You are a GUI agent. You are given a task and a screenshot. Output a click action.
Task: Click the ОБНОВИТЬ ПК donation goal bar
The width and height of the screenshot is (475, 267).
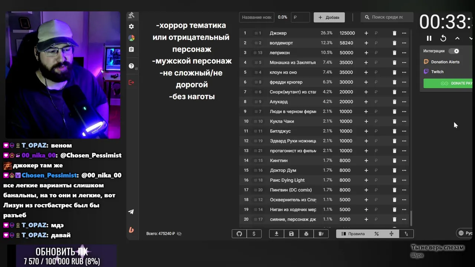pos(62,256)
